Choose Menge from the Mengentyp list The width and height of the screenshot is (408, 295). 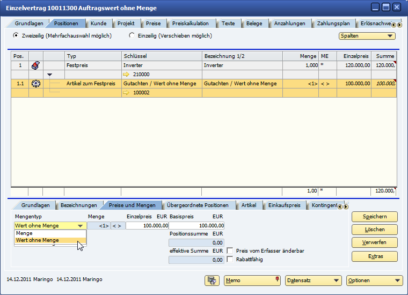pos(25,233)
